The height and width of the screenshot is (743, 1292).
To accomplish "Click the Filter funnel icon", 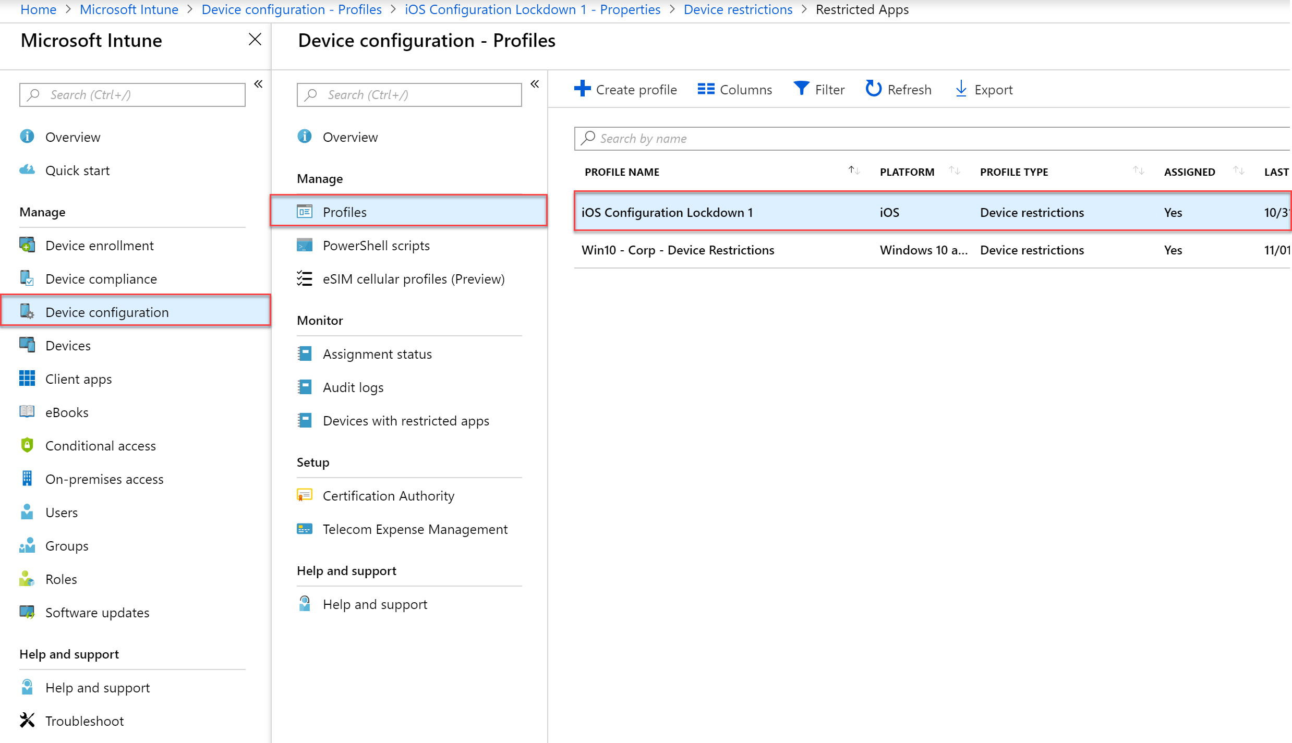I will tap(802, 89).
